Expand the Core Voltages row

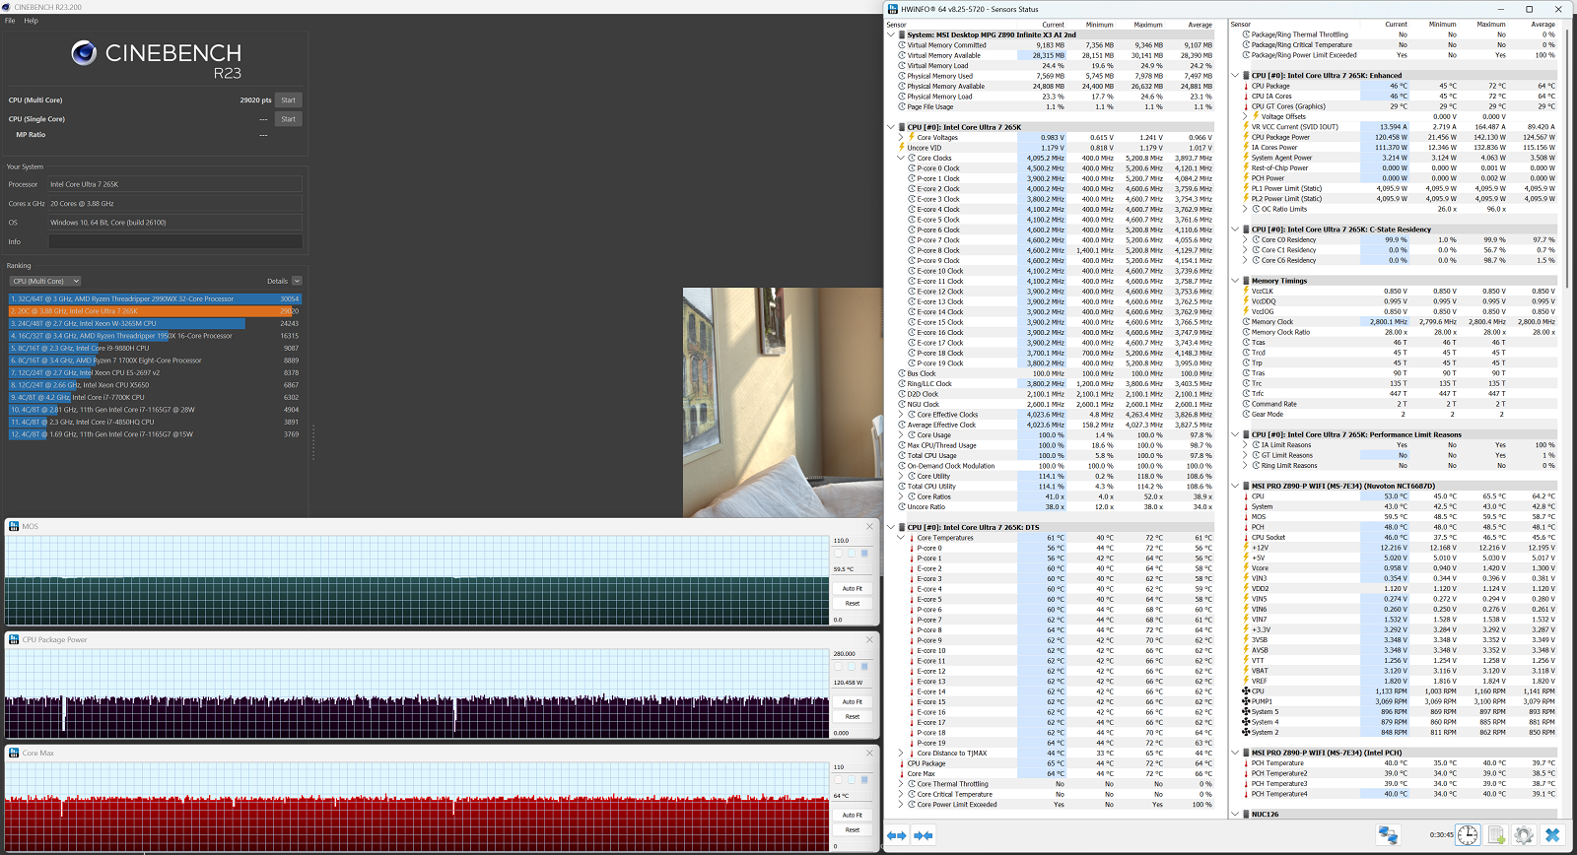[x=901, y=137]
